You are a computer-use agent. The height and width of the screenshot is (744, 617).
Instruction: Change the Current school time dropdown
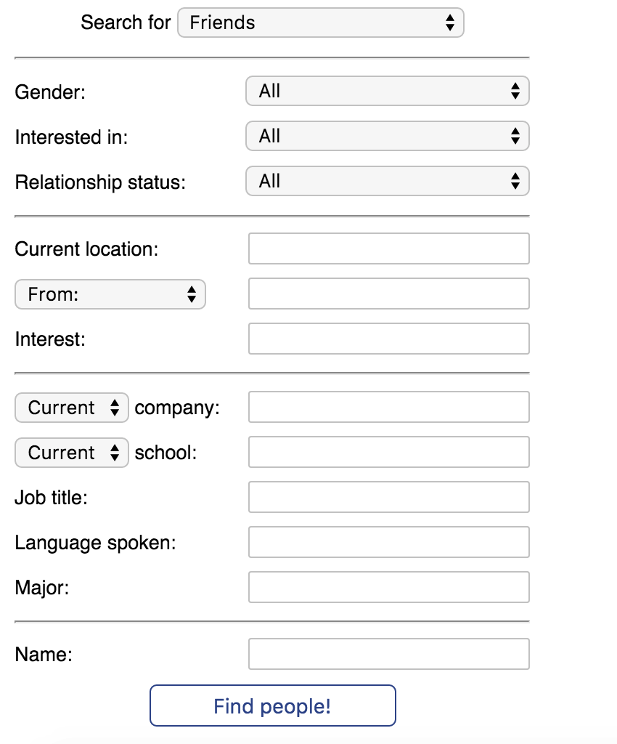72,453
